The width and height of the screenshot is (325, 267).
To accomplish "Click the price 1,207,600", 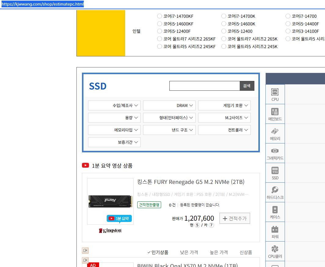I will 199,218.
